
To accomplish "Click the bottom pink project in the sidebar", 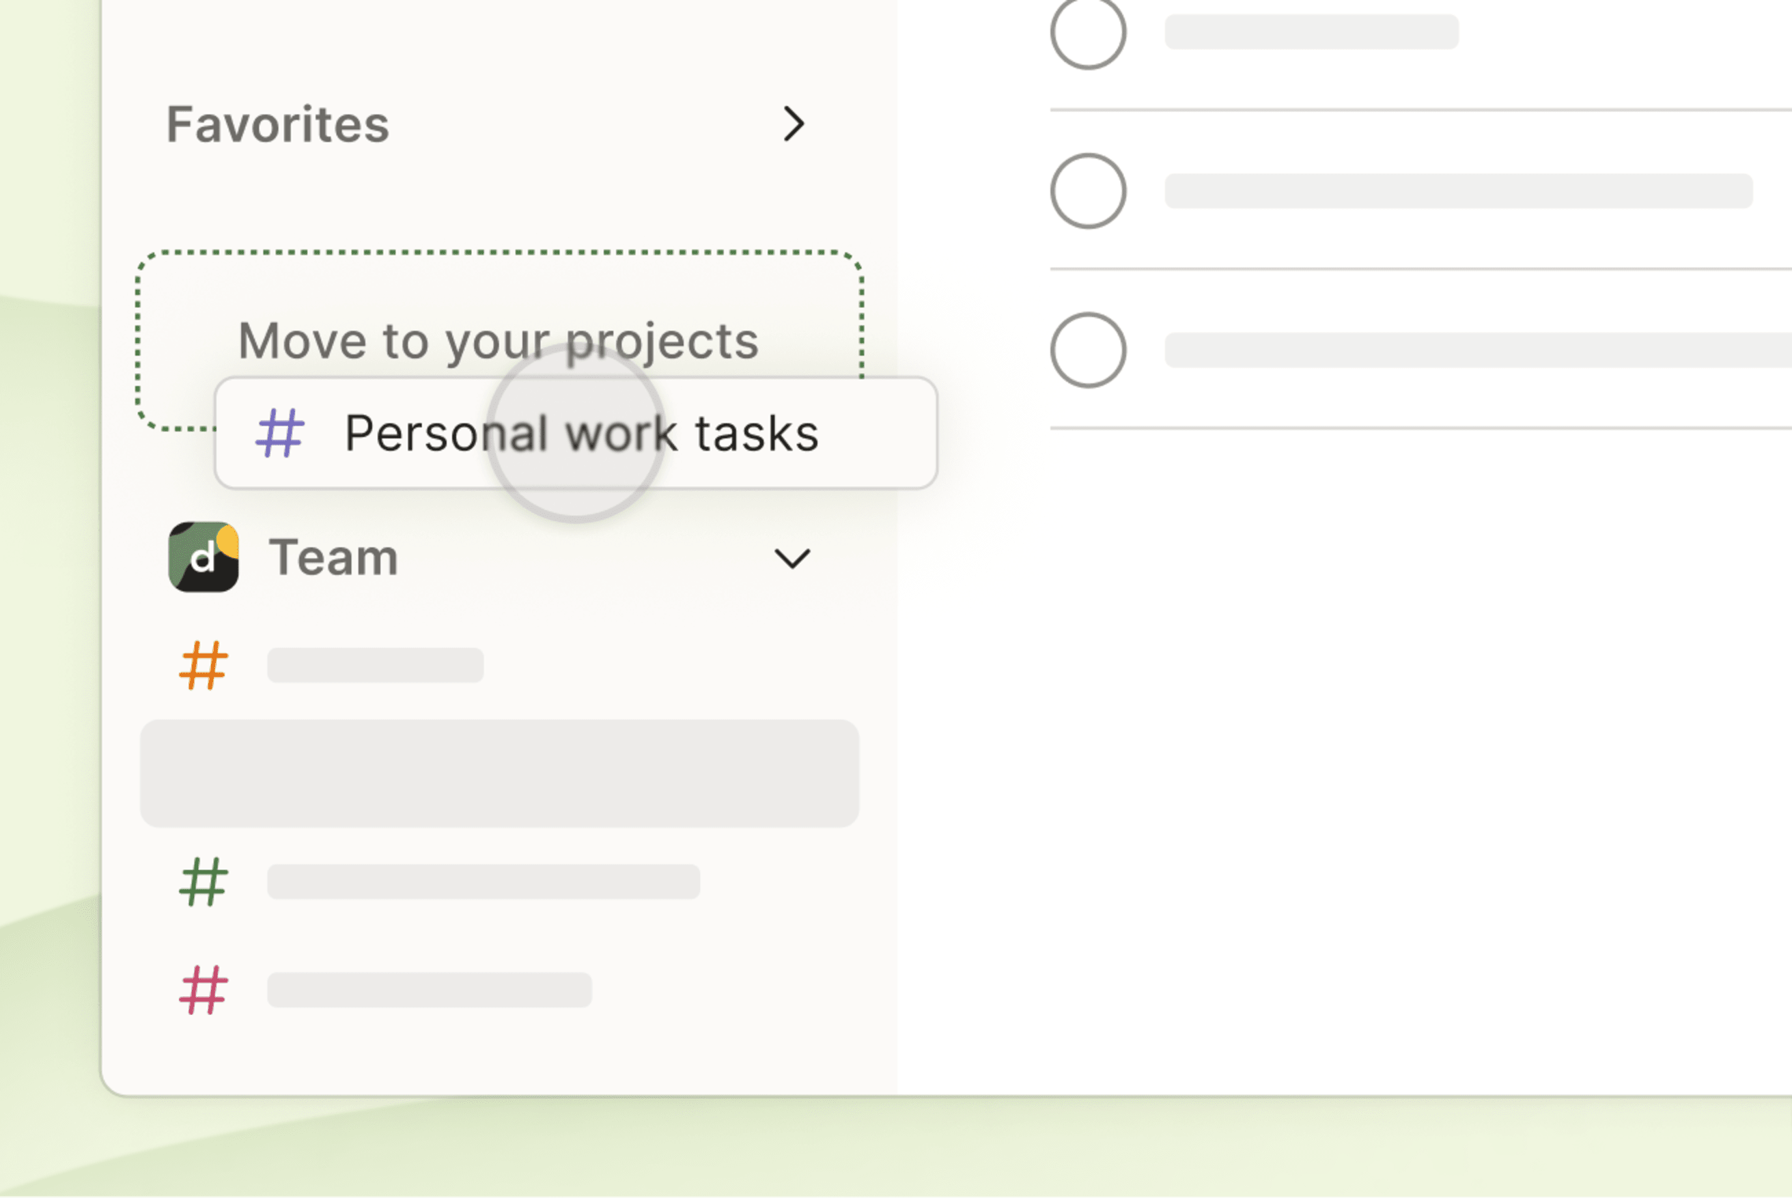I will (428, 987).
